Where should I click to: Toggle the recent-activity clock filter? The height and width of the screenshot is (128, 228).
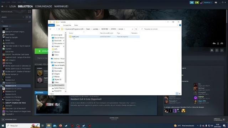[27, 17]
